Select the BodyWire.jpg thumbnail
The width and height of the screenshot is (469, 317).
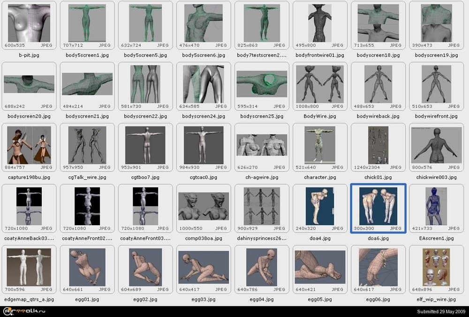320,84
